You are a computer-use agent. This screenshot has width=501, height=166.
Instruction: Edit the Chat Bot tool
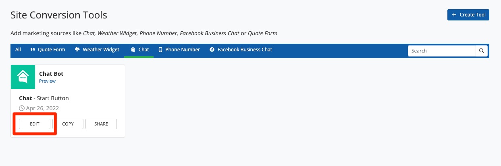click(35, 124)
